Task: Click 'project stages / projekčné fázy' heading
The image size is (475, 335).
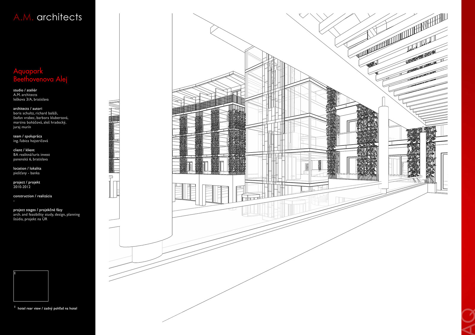Action: tap(38, 210)
